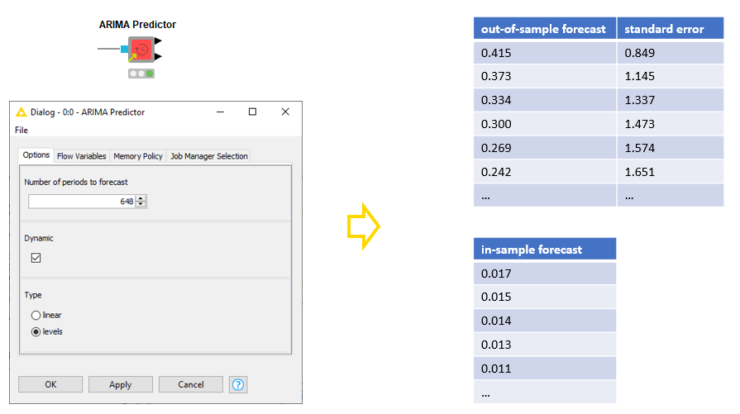Select the 1.145 standard error cell
This screenshot has width=740, height=414.
[671, 76]
